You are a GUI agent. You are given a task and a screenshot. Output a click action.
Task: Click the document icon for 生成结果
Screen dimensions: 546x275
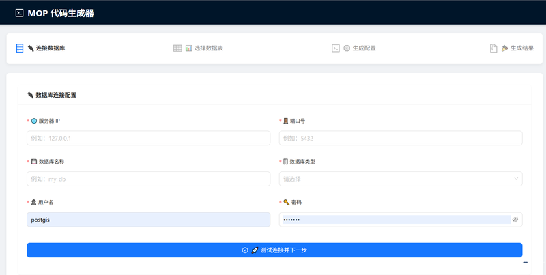click(x=493, y=48)
